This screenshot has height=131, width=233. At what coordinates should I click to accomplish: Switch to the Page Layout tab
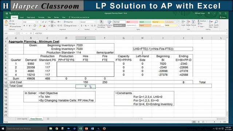click(31, 17)
